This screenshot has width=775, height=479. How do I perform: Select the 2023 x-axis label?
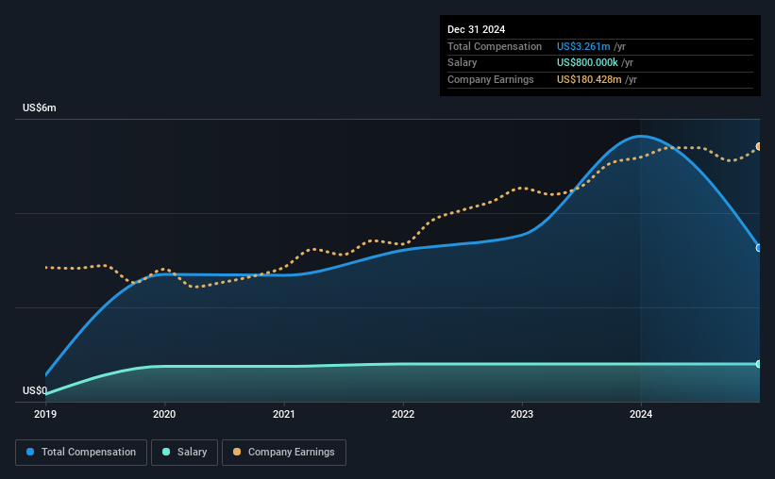(x=522, y=414)
